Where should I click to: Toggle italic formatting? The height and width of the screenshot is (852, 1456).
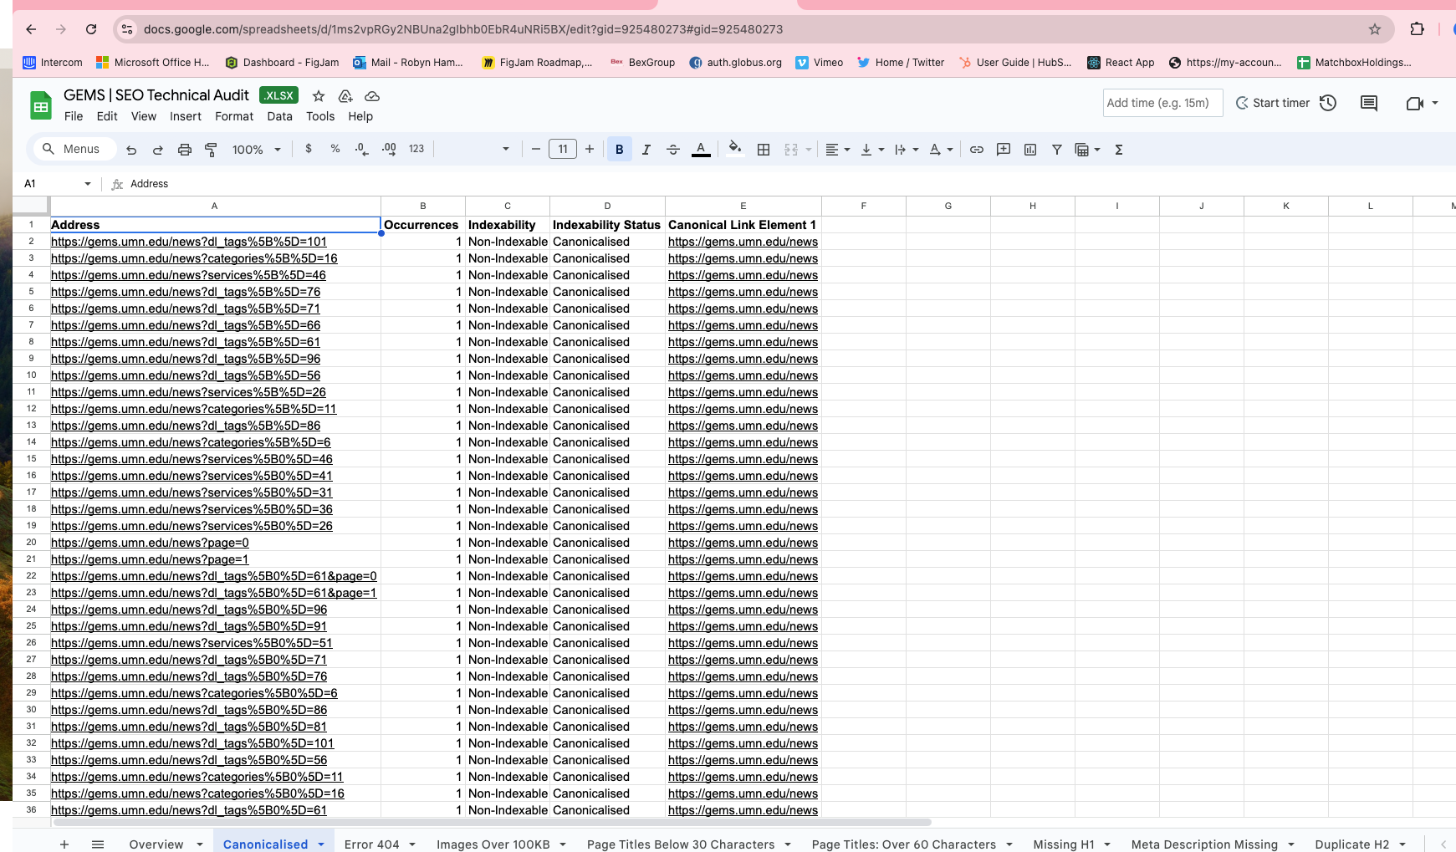(x=646, y=150)
